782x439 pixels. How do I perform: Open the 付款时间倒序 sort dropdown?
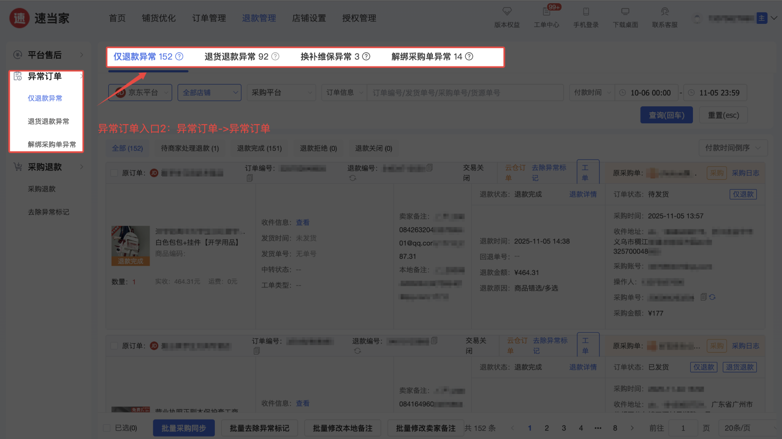732,148
